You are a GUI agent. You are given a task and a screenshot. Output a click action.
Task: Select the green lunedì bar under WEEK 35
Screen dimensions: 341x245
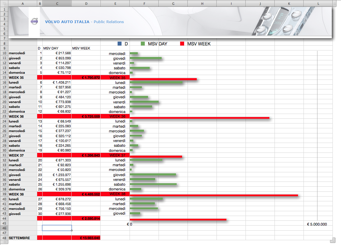point(156,83)
